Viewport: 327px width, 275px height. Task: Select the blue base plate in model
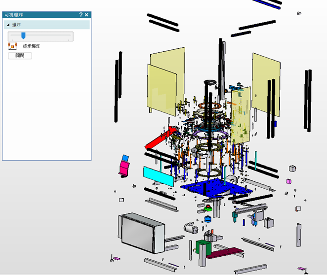216,187
